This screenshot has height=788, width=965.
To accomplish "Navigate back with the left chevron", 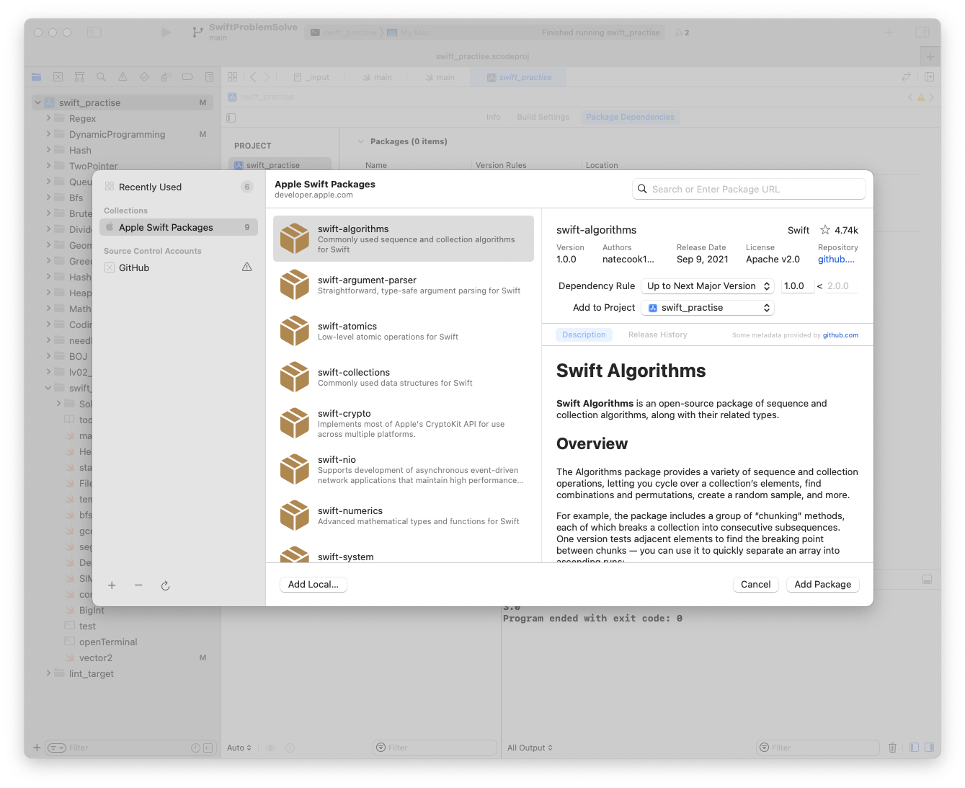I will click(253, 77).
